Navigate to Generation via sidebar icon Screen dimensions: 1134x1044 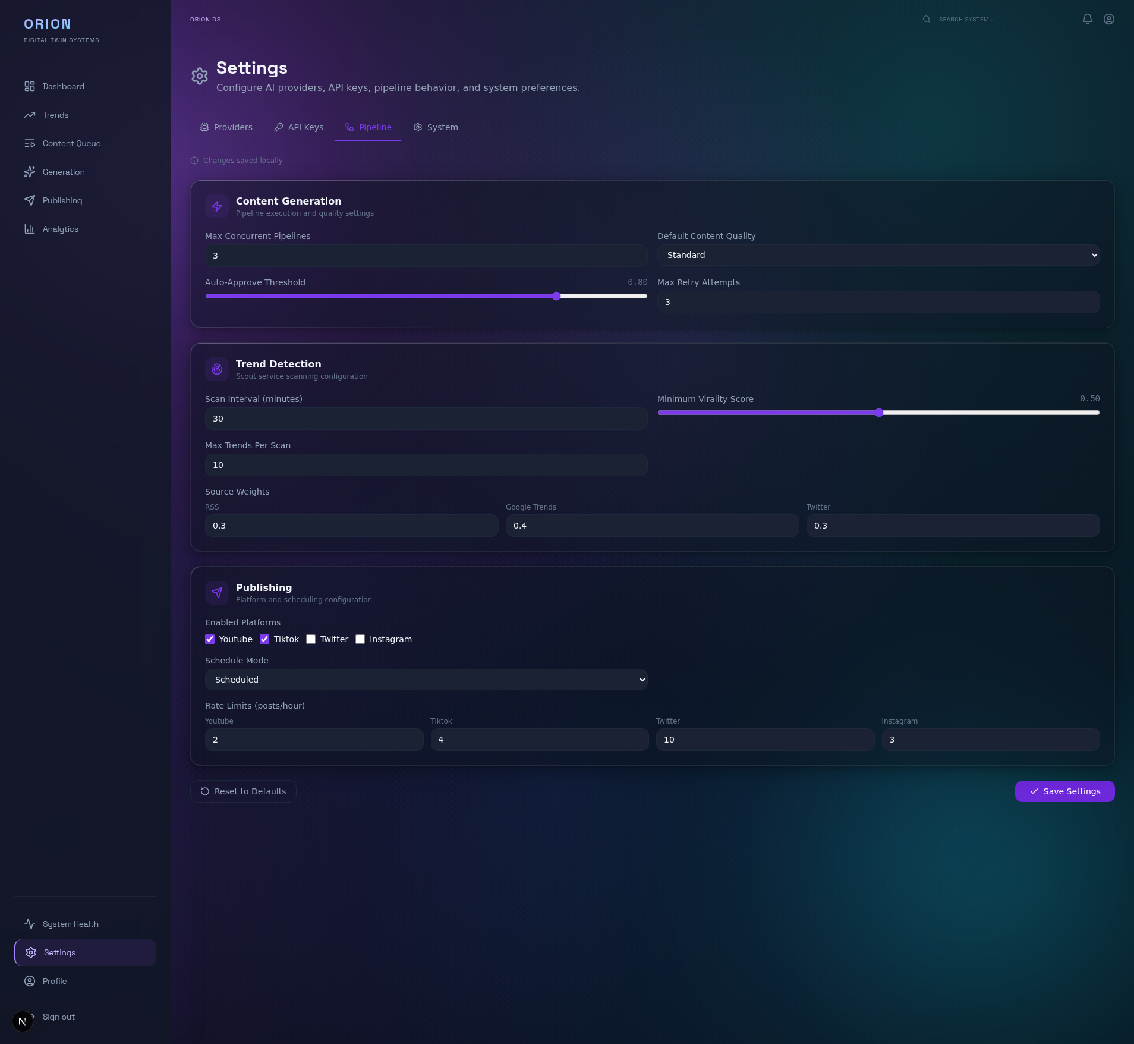(31, 172)
